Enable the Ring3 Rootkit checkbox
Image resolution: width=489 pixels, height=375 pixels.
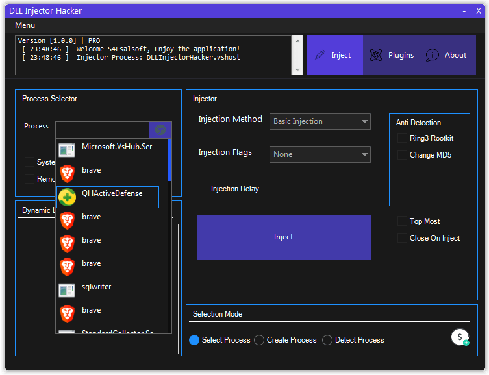pyautogui.click(x=402, y=138)
